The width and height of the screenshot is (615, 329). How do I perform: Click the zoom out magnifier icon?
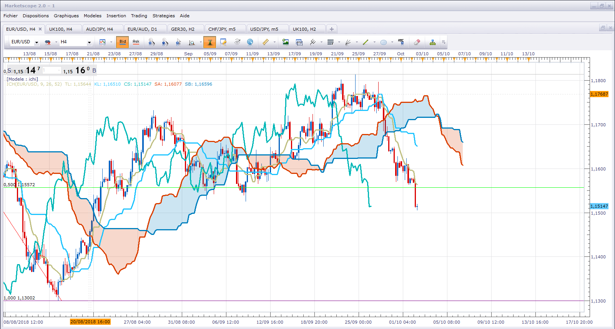pyautogui.click(x=165, y=42)
